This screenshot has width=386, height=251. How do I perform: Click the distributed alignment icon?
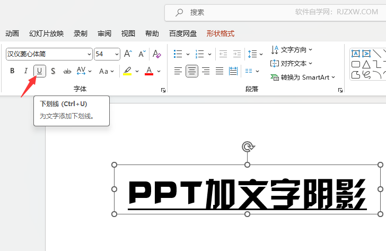coord(233,71)
